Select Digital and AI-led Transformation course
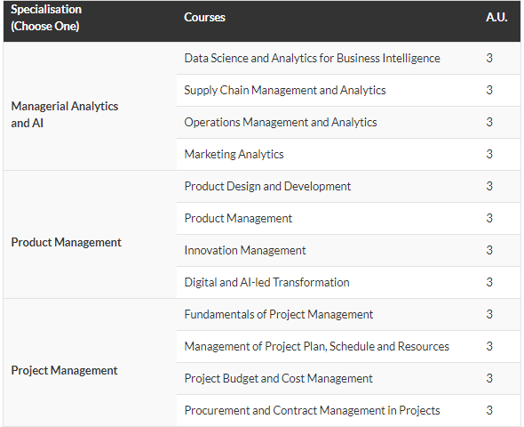Image resolution: width=524 pixels, height=427 pixels. (267, 282)
